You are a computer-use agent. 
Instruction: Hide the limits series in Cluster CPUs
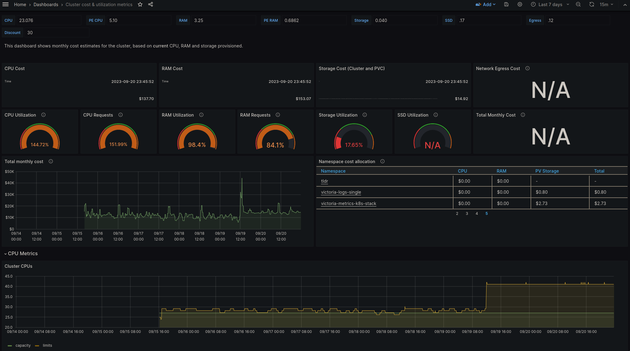tap(47, 345)
